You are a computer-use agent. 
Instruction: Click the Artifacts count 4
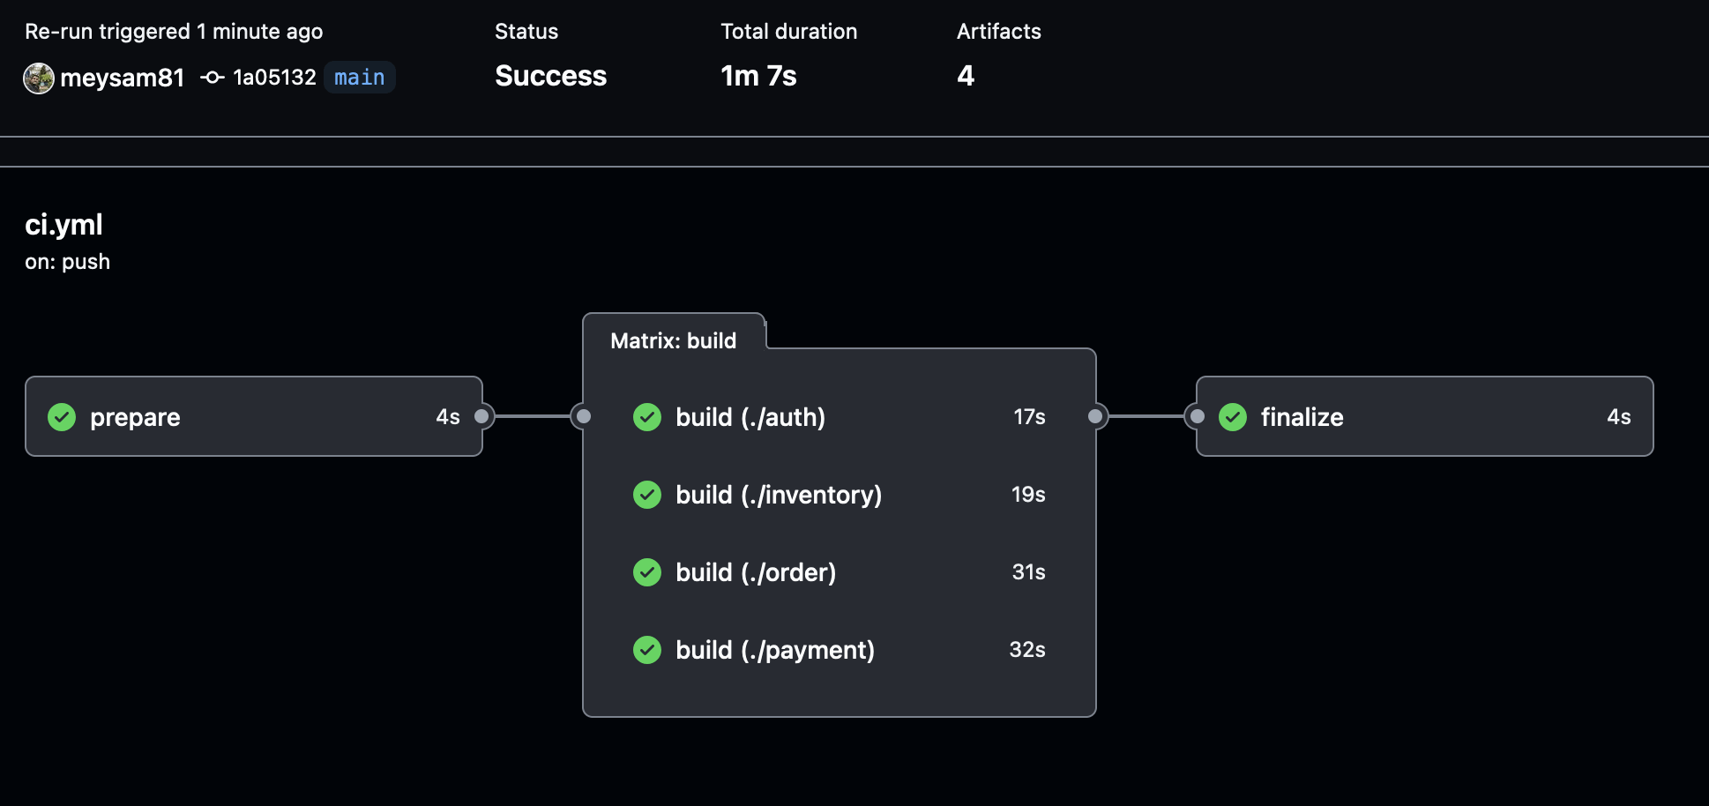point(966,76)
